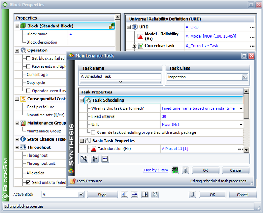Click the URD 'R' icon

click(x=135, y=27)
